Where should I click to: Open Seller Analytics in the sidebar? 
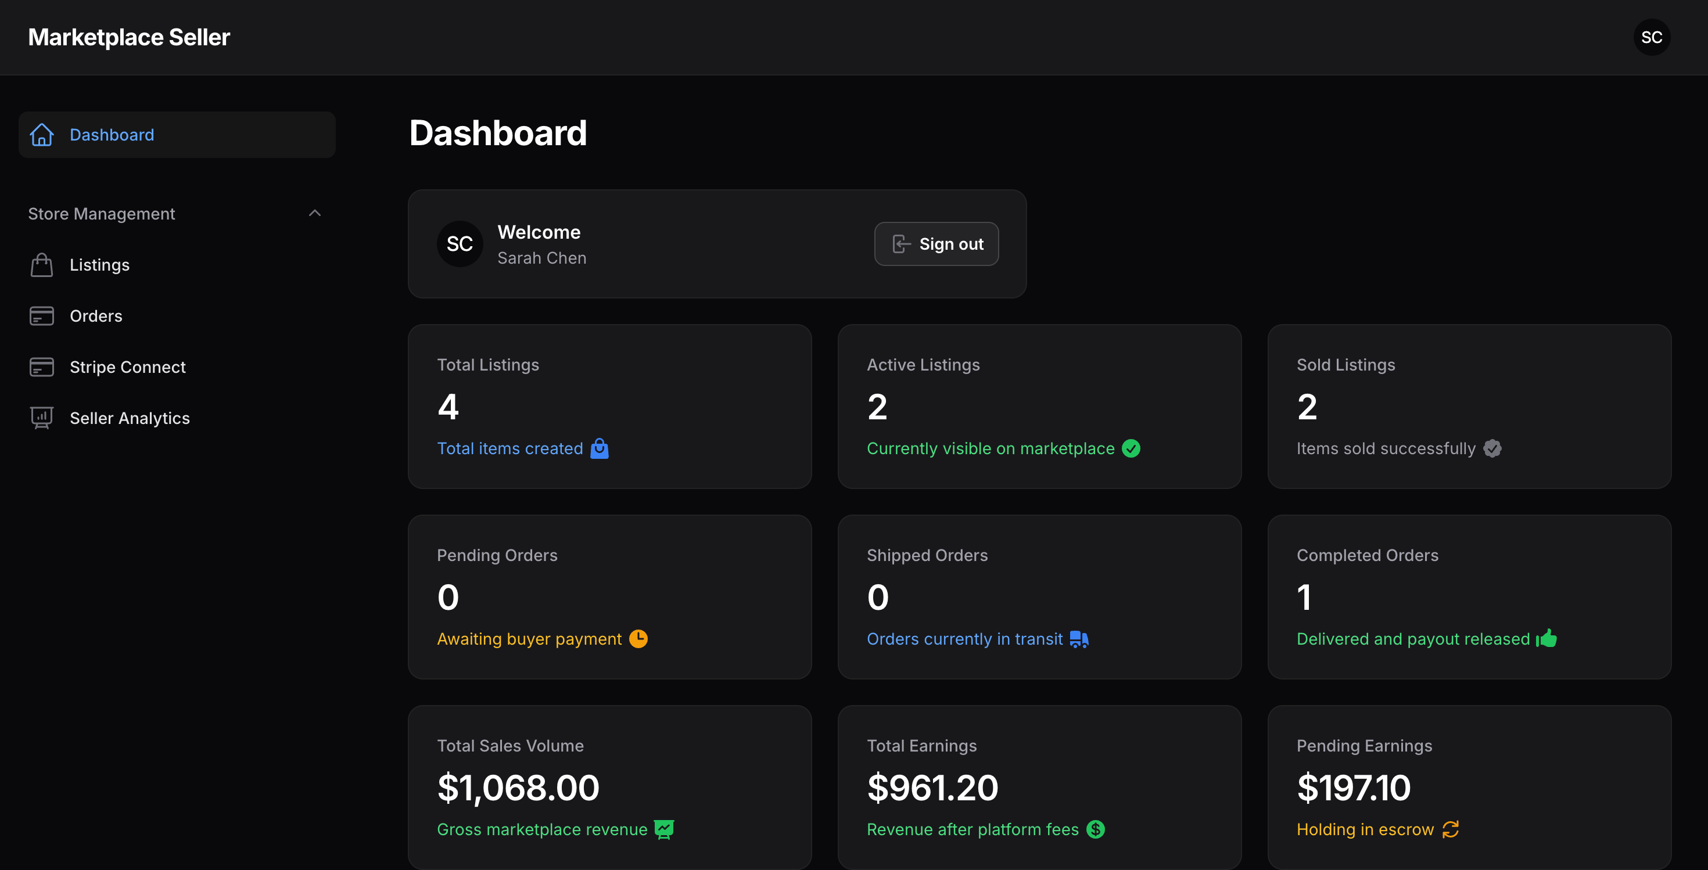tap(177, 418)
